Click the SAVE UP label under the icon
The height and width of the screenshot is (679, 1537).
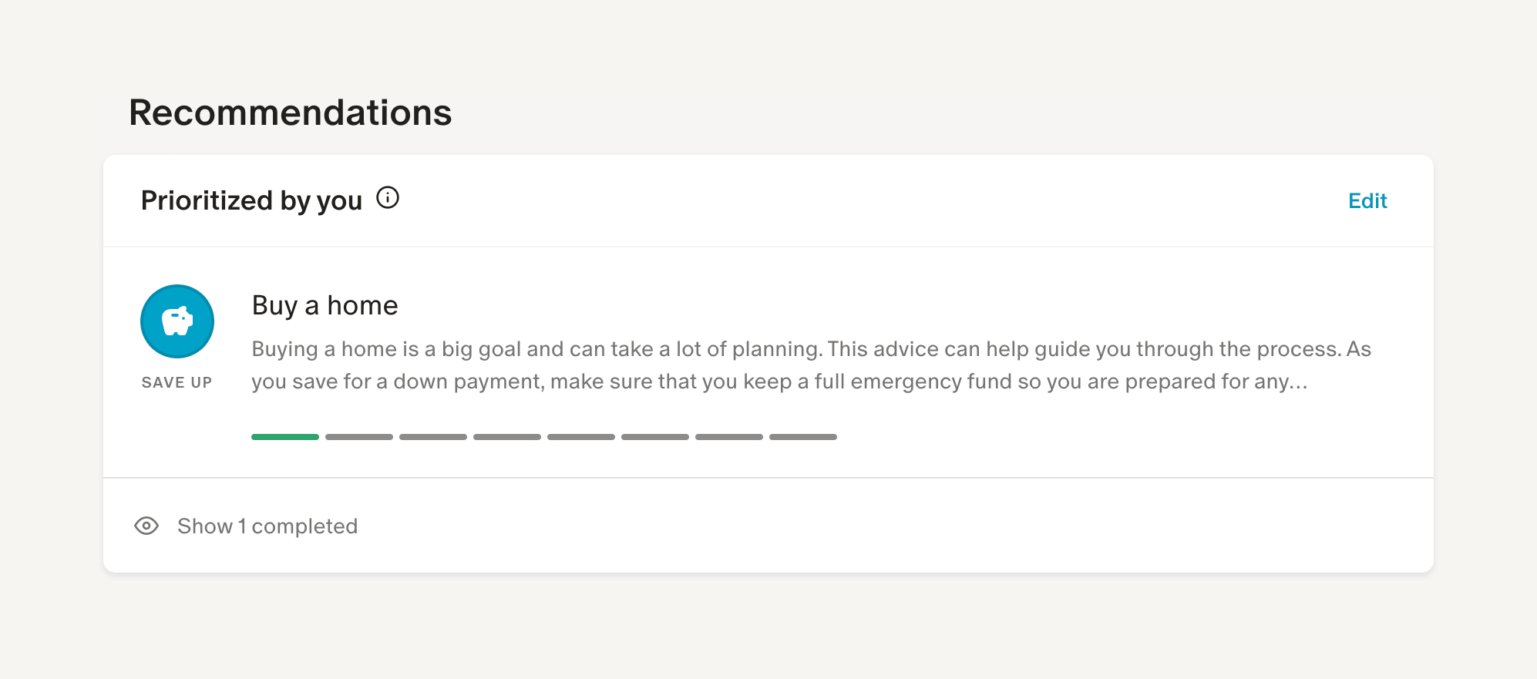click(x=177, y=382)
